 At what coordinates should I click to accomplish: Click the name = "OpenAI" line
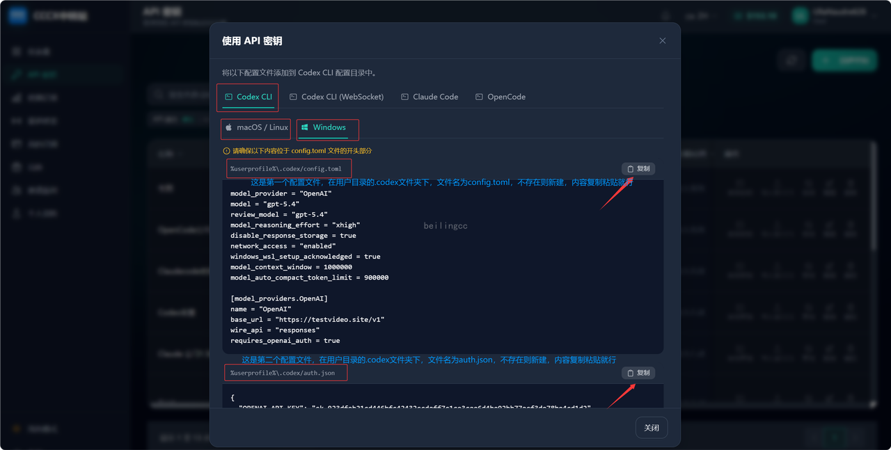click(x=261, y=309)
